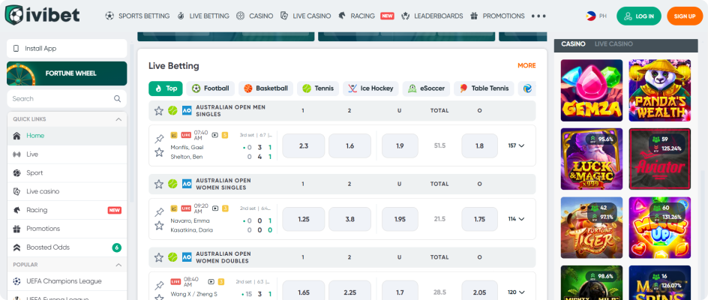Open live stream icon for Monfils match
Image resolution: width=708 pixels, height=300 pixels.
(215, 135)
